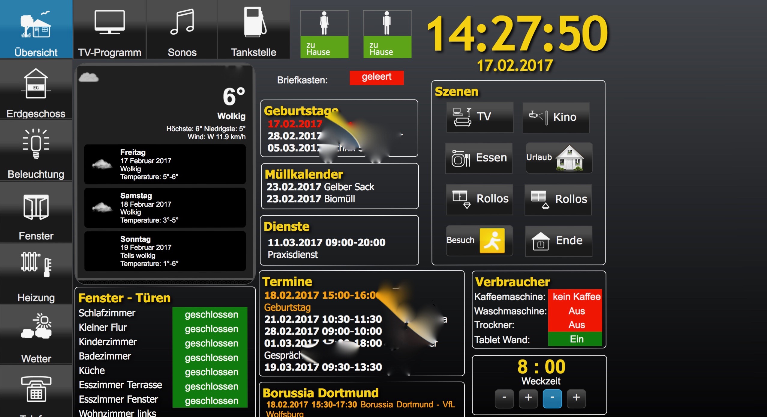The image size is (767, 417).
Task: Open the telephone page icon
Action: 36,389
